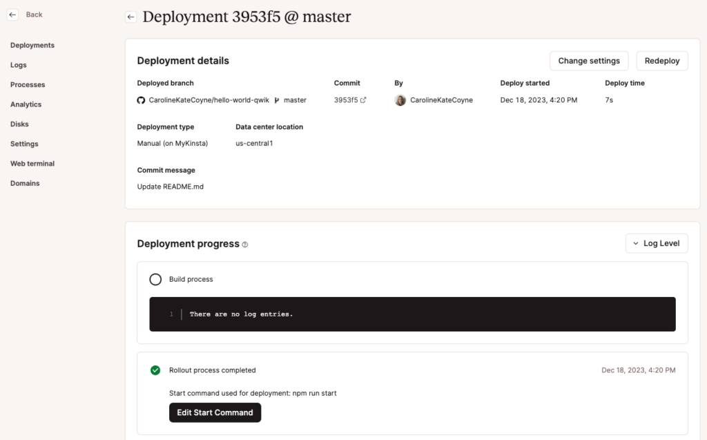Click the GitHub icon next to repository name
The height and width of the screenshot is (440, 707).
[142, 100]
